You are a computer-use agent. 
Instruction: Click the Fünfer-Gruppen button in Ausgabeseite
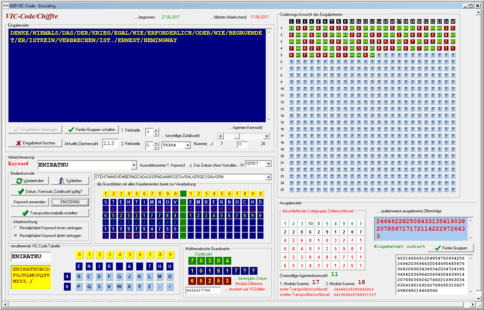point(451,248)
